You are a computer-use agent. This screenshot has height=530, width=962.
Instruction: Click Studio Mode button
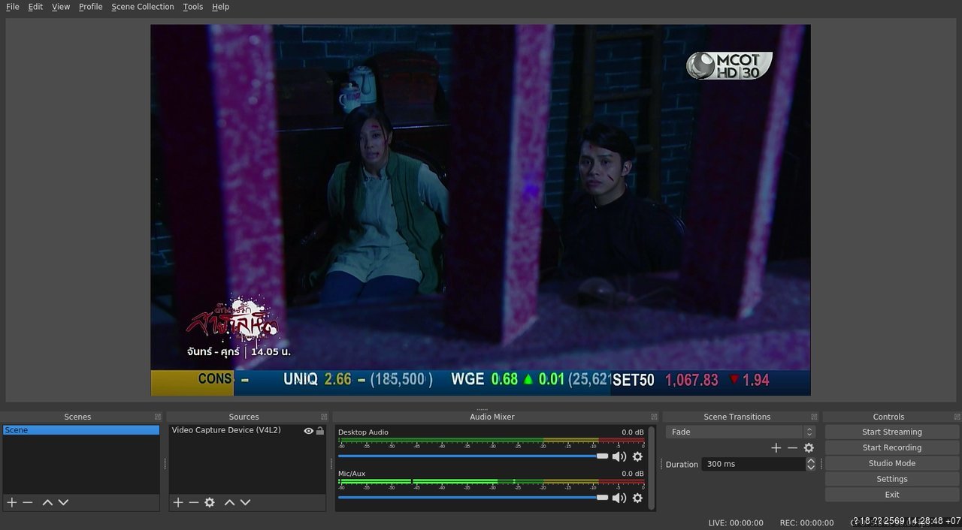[891, 463]
